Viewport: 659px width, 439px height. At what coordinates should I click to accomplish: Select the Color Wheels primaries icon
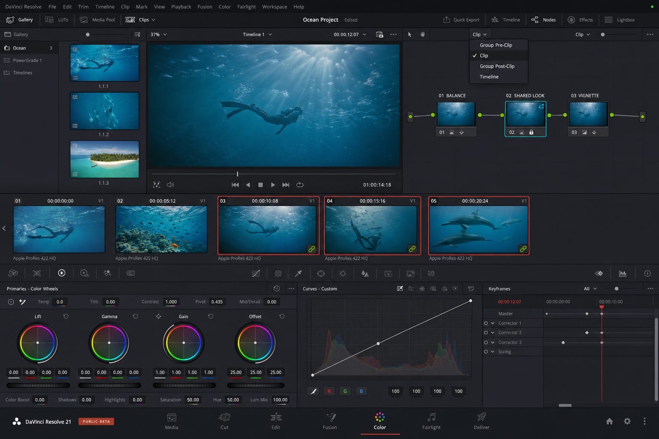(x=61, y=273)
